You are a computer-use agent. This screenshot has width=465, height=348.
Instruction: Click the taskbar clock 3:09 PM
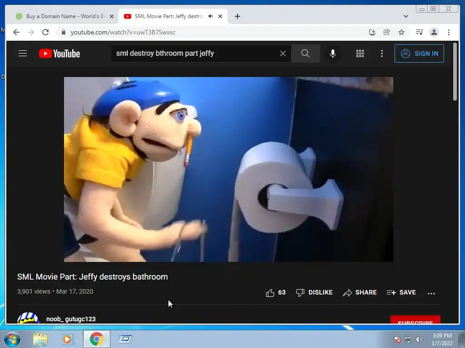442,336
